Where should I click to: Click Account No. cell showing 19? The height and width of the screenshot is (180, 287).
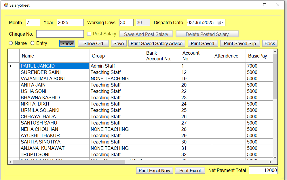pos(196,78)
